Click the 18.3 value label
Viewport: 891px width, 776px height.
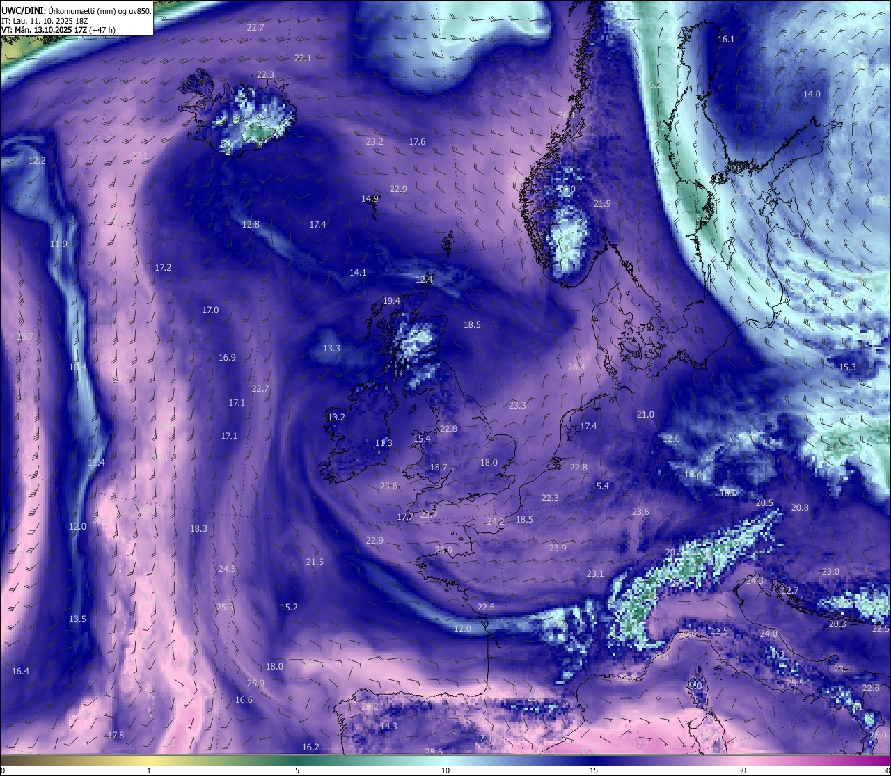point(198,529)
